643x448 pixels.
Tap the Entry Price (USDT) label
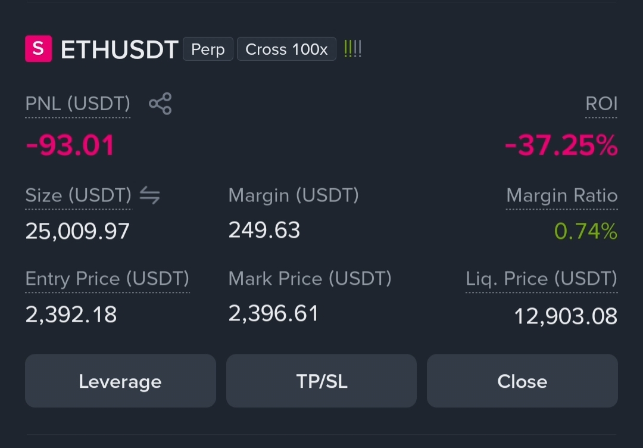[x=107, y=279]
